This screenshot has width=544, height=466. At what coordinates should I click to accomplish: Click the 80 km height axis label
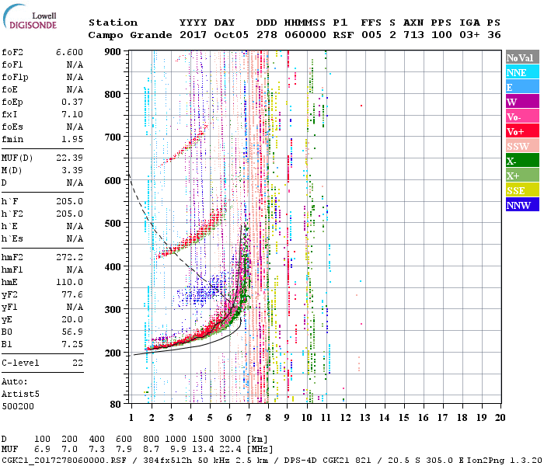115,405
